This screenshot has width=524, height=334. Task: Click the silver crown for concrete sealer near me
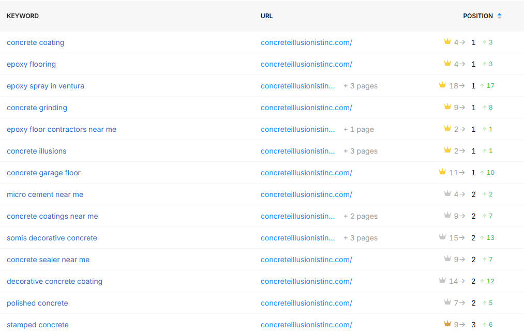click(x=447, y=259)
